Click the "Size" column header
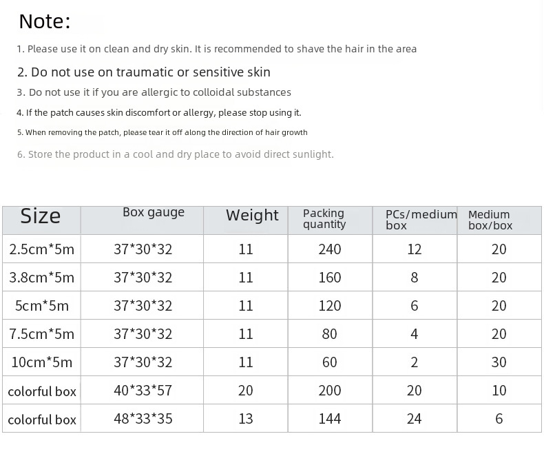This screenshot has height=465, width=544. 41,216
